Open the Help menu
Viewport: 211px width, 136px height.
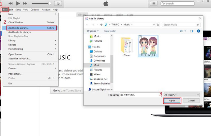(x=55, y=10)
